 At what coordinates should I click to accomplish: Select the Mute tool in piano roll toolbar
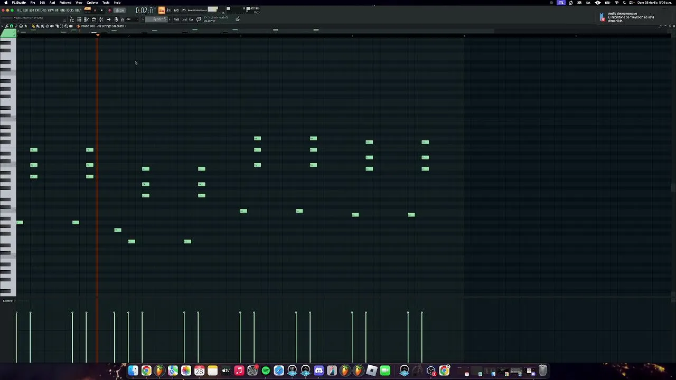pyautogui.click(x=52, y=26)
